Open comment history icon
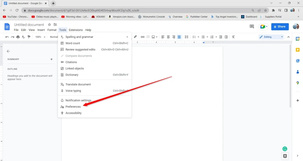Screen dimensions: 303x161 (x=252, y=26)
